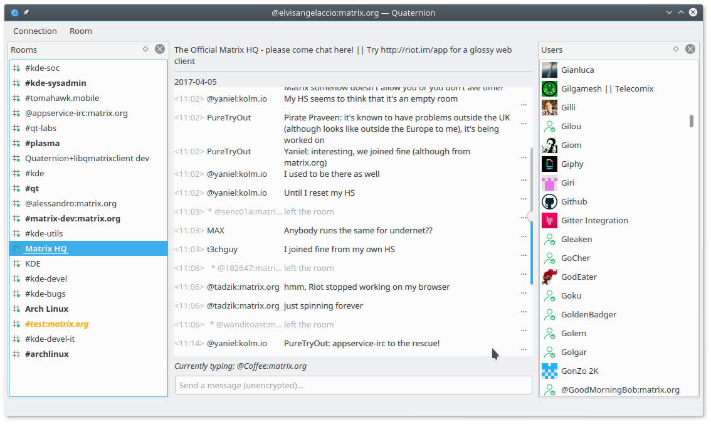Open the #archlinux room
This screenshot has height=424, width=711.
tap(88, 354)
